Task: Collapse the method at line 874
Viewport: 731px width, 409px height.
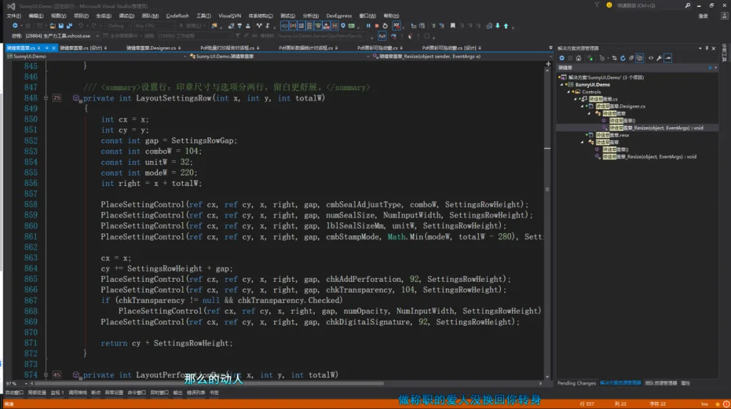Action: coord(46,375)
